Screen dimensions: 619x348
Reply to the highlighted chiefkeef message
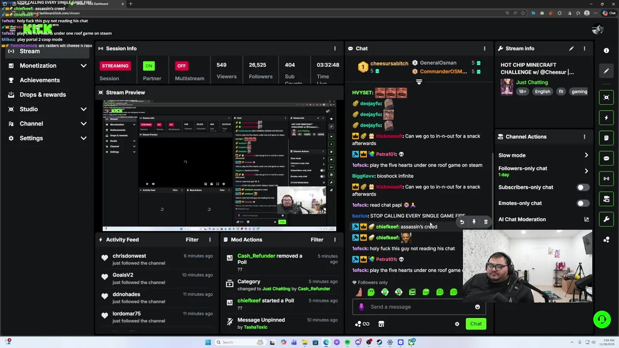462,222
